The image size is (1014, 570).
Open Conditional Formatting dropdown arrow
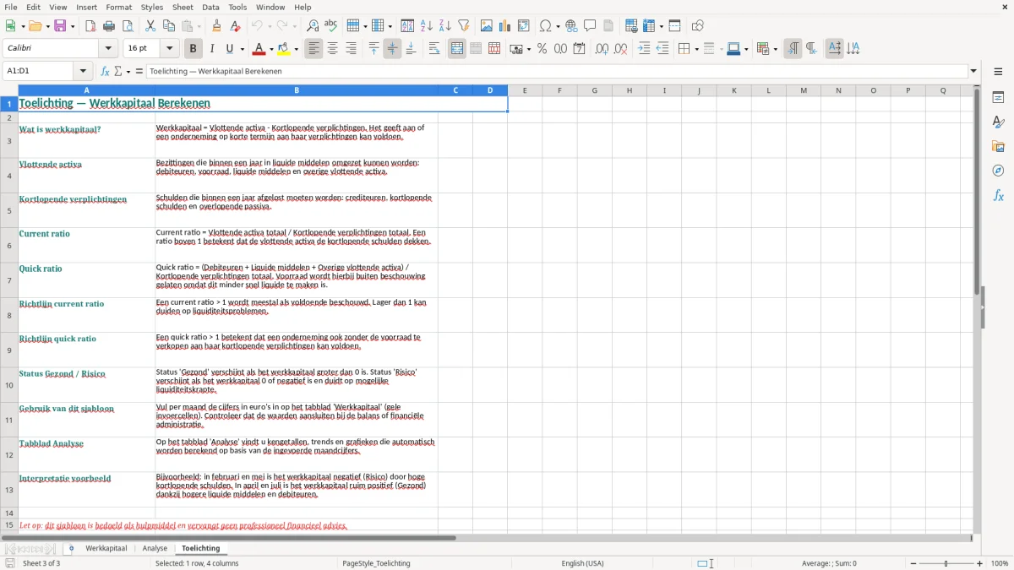775,49
